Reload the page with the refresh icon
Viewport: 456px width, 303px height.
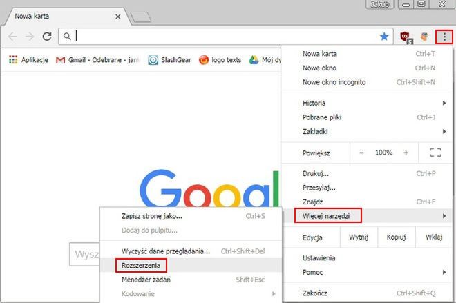coord(47,37)
